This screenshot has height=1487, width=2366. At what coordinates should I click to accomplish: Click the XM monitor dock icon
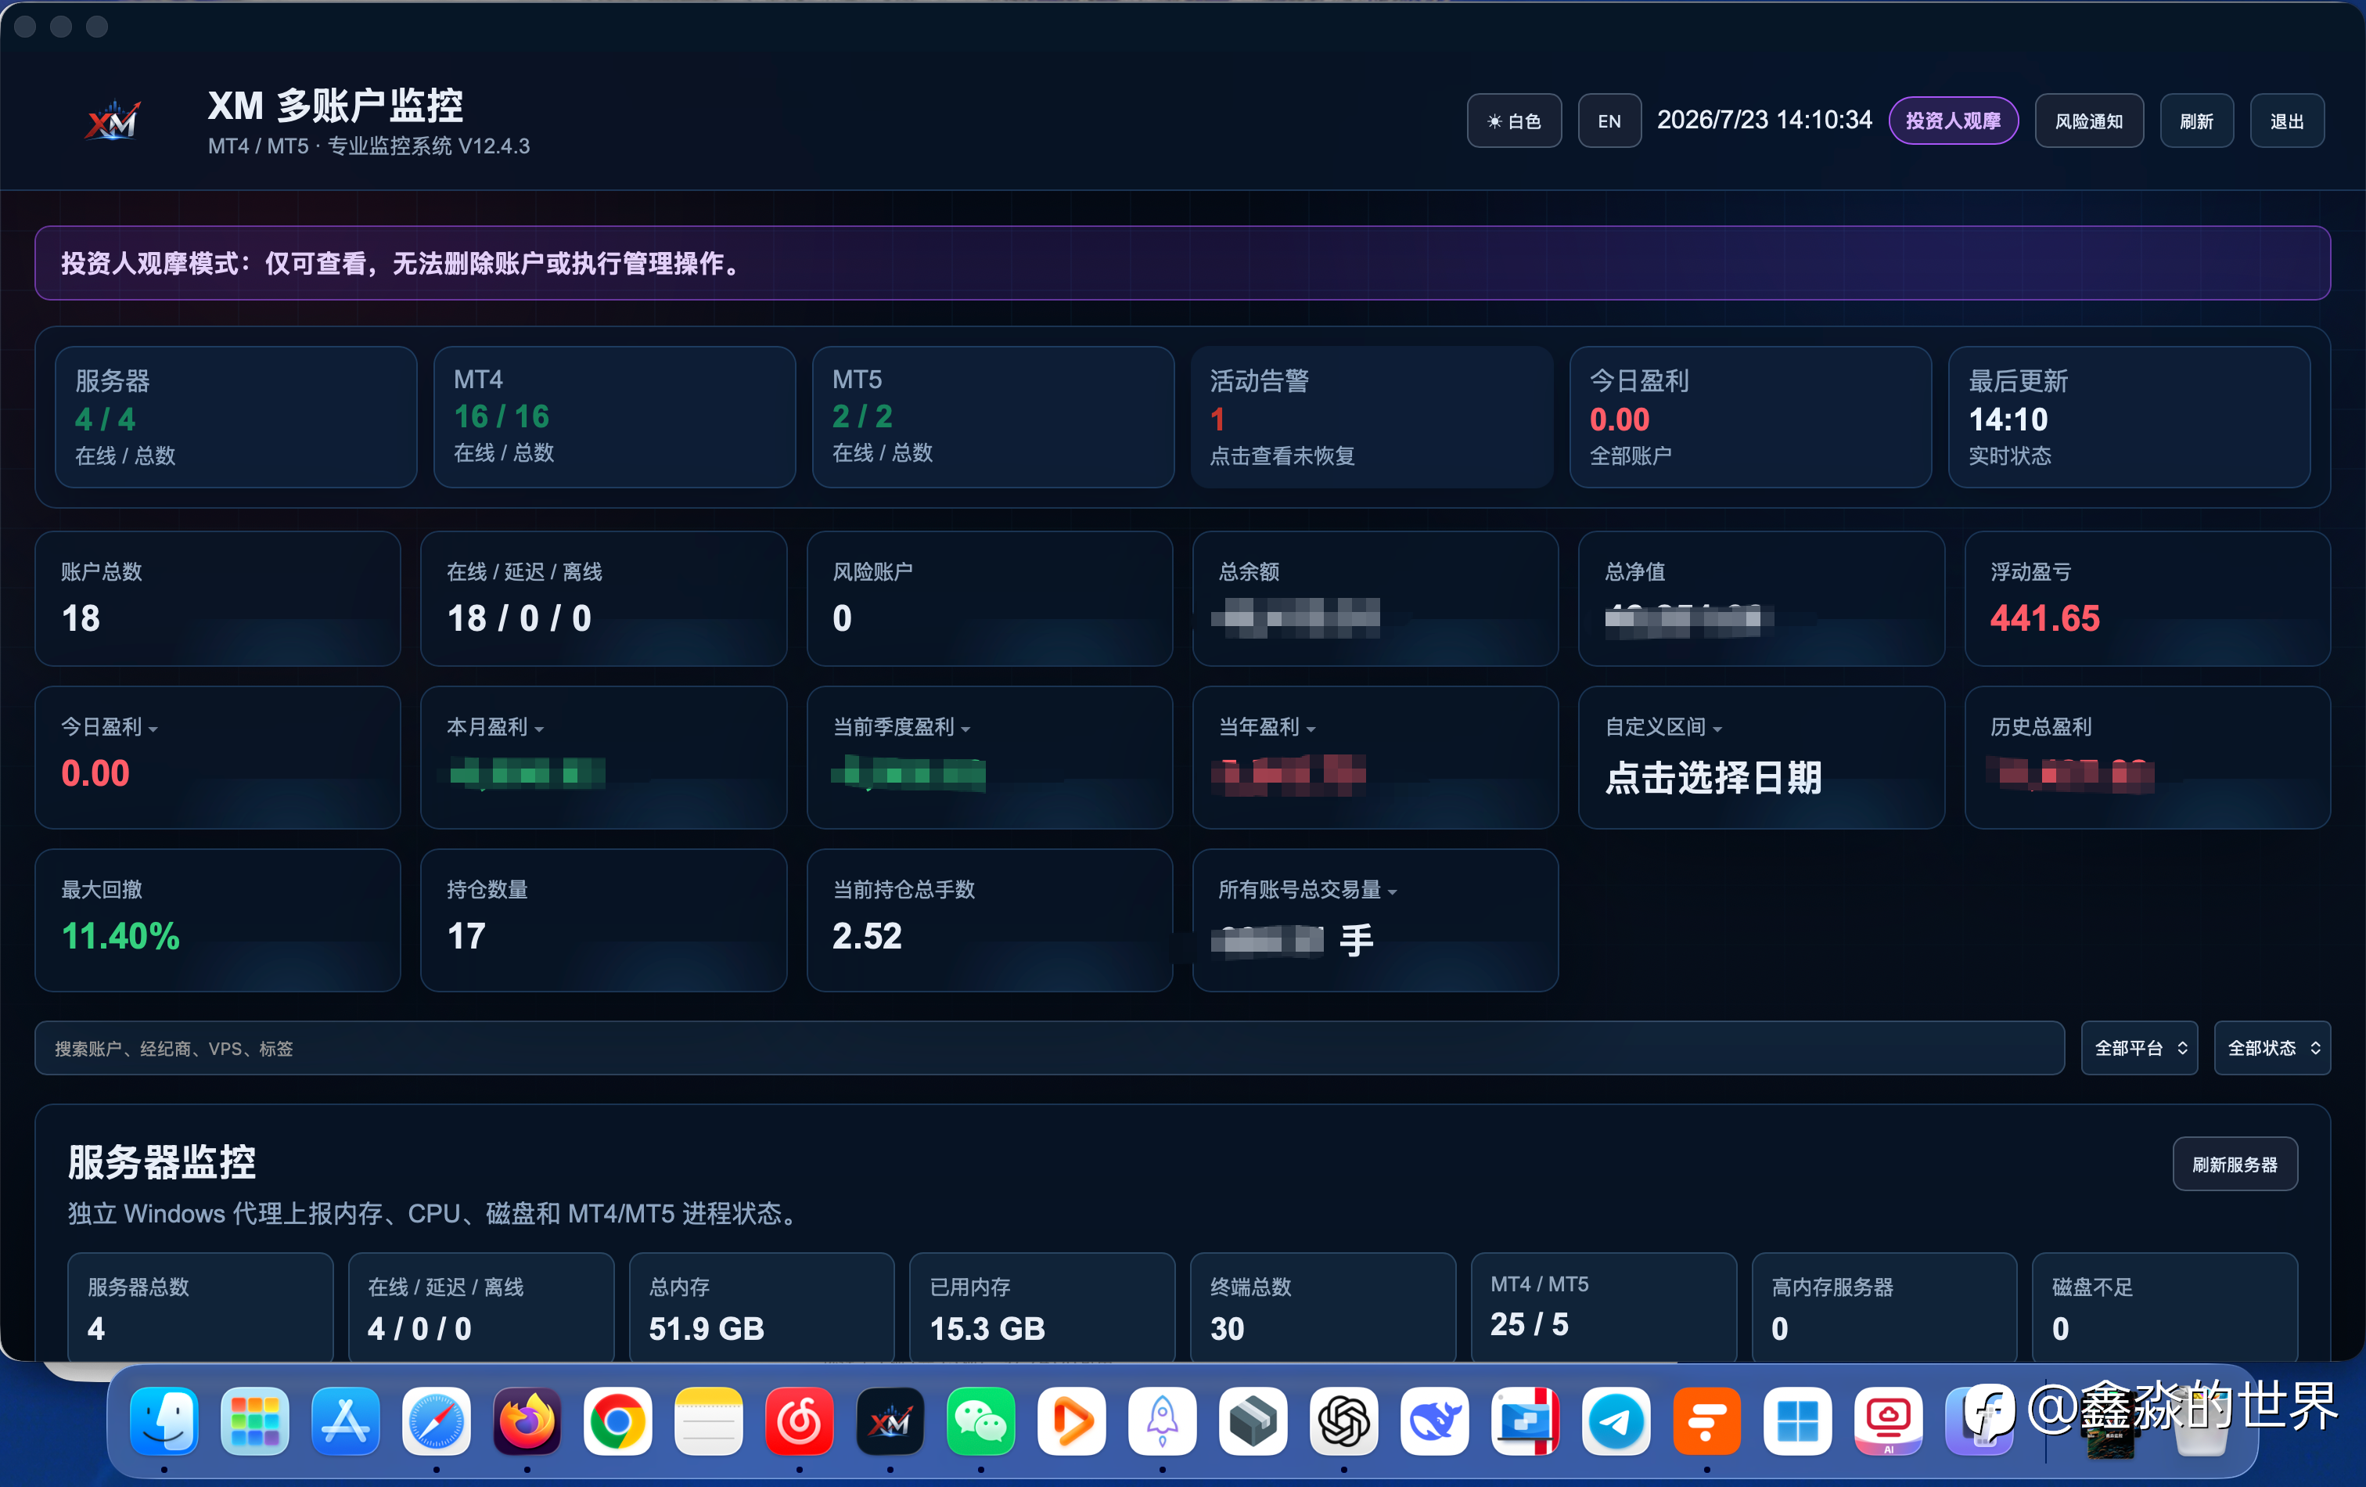pyautogui.click(x=890, y=1420)
